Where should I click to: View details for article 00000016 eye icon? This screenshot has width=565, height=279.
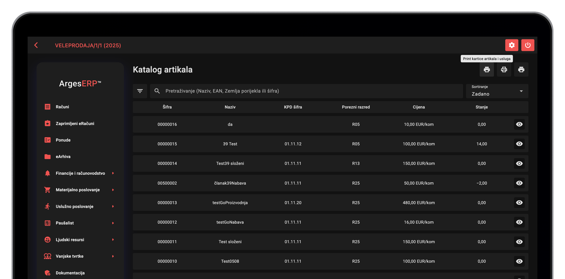point(519,124)
